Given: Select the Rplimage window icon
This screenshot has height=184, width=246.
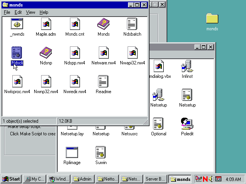Looking at the screenshot, I should (72, 152).
